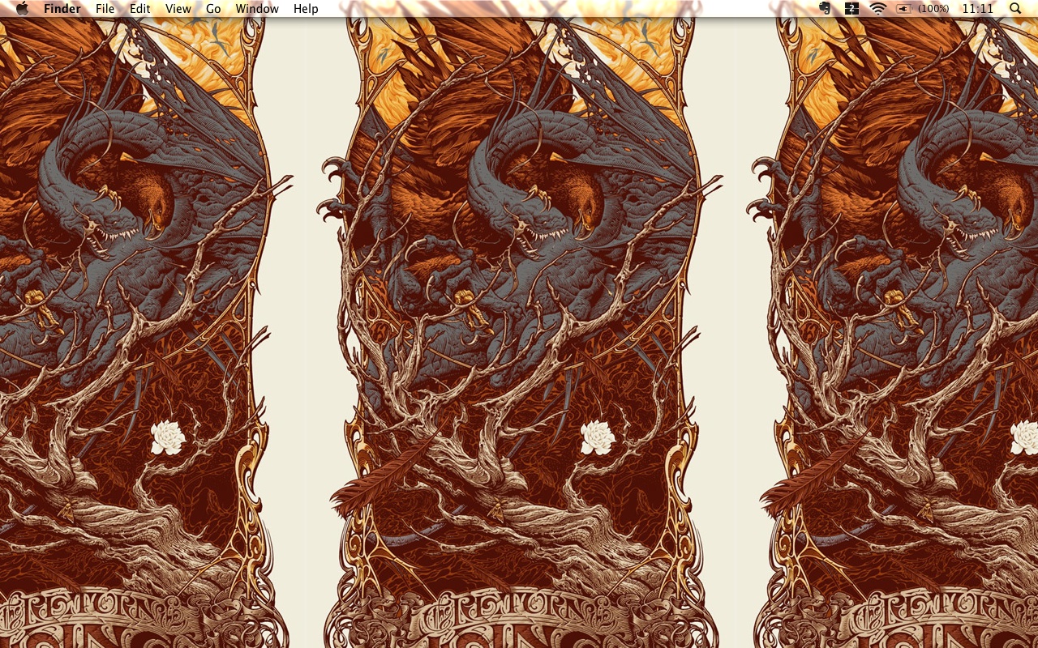Open the Finder application menu
The height and width of the screenshot is (648, 1038).
pyautogui.click(x=62, y=9)
